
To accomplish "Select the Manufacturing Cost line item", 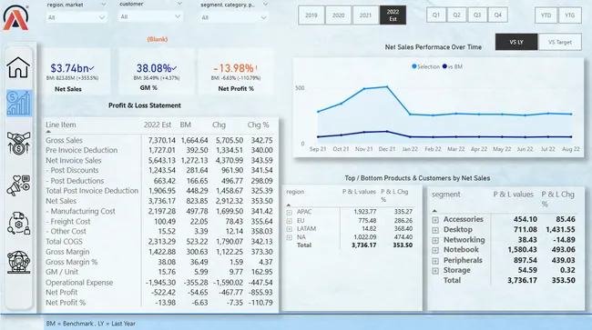I will [x=80, y=211].
